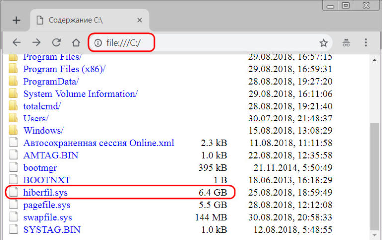
Task: Select the date 30.08.2018, 20:58:33
Action: (x=290, y=217)
